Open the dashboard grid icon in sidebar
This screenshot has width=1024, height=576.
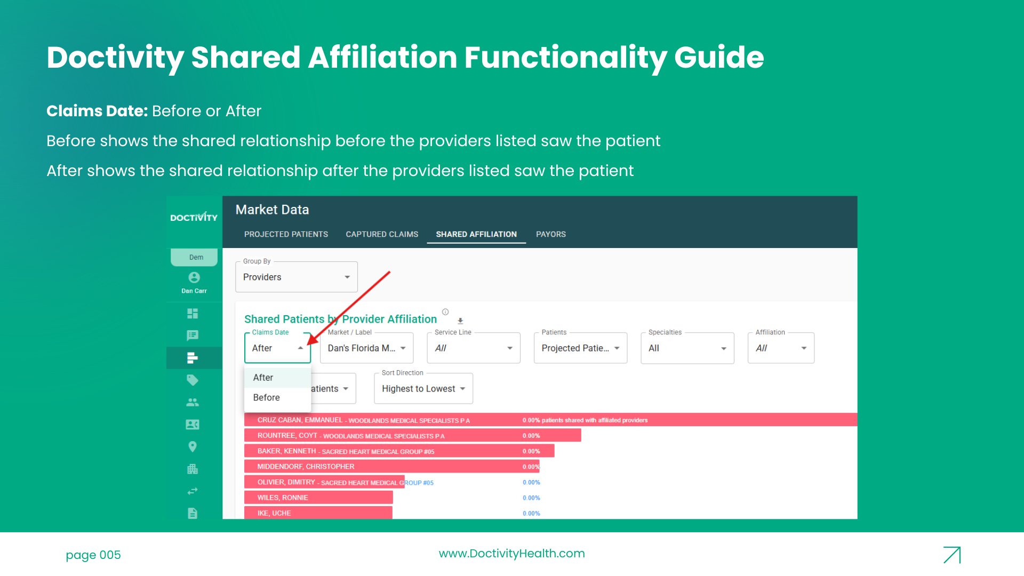coord(193,314)
